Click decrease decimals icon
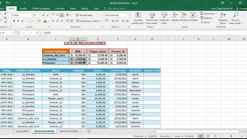 point(127,21)
